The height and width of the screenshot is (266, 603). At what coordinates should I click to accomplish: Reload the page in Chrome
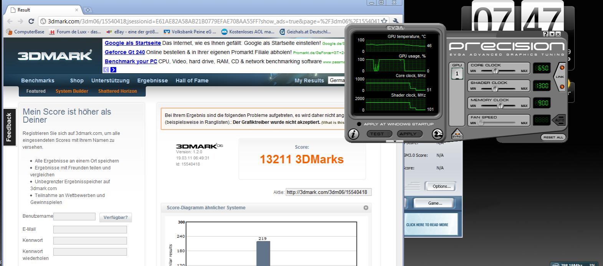31,21
